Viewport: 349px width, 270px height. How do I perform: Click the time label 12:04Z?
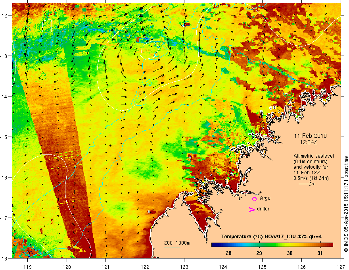[309, 142]
